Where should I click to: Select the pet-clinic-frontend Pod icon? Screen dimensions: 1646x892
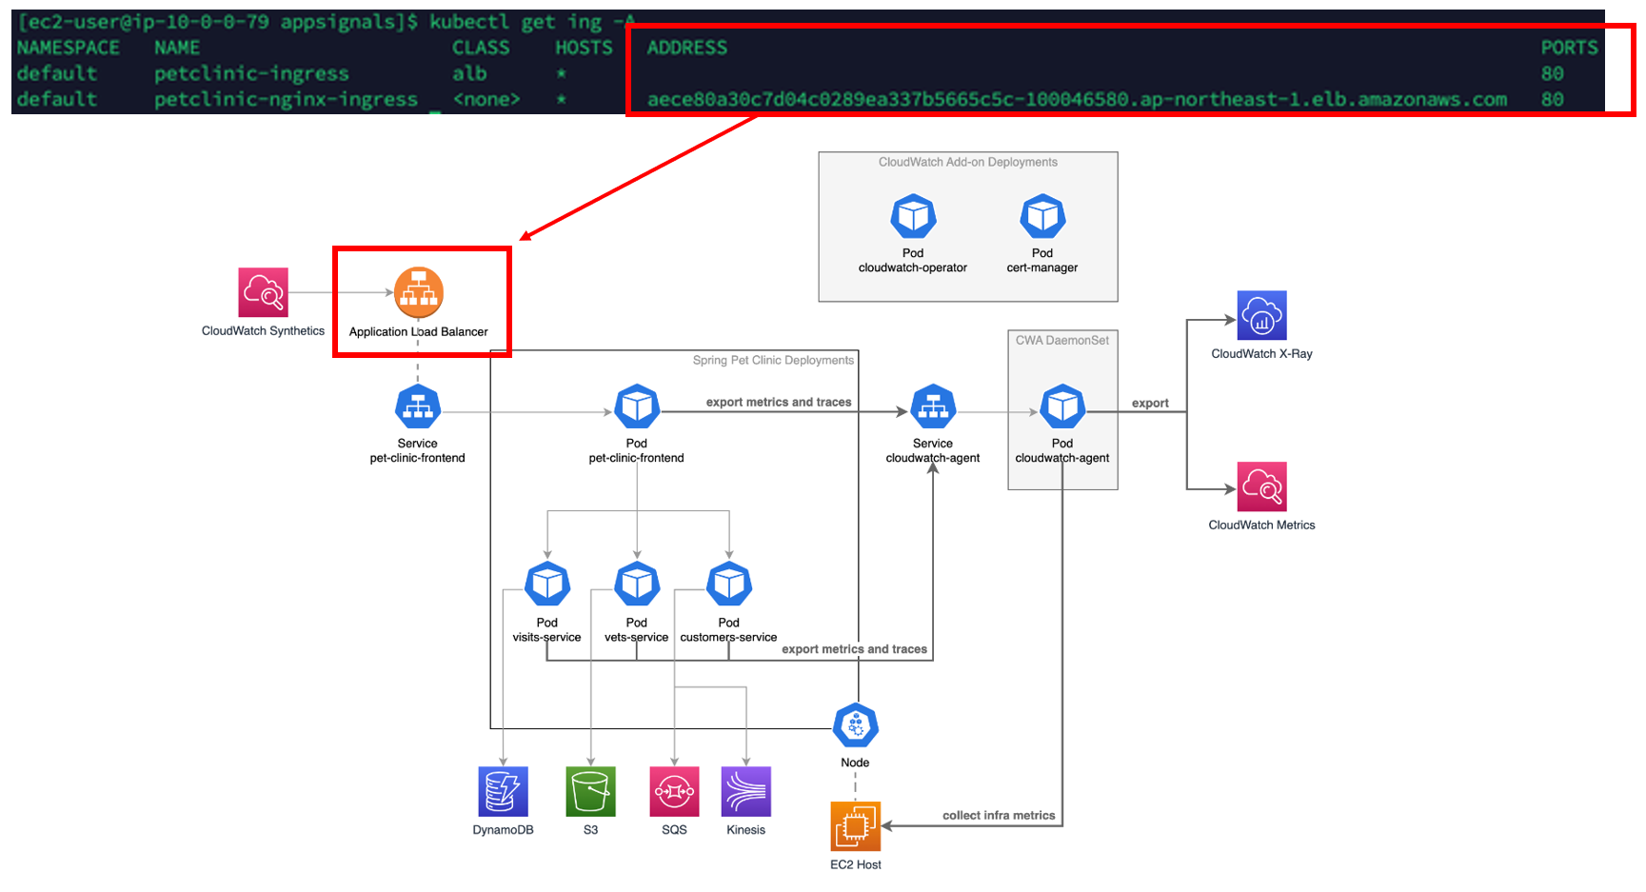click(637, 407)
